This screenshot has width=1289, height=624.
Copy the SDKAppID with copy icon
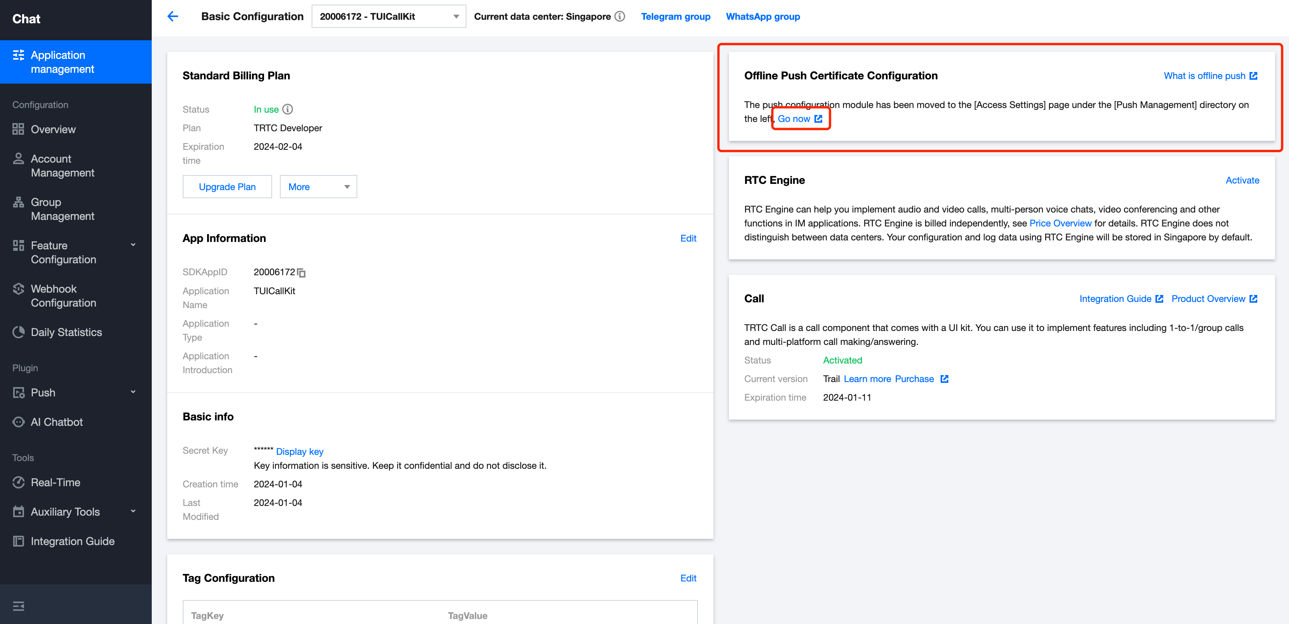click(301, 273)
